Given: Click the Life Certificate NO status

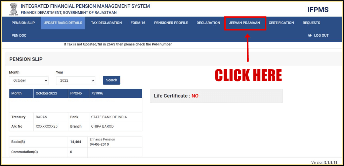Looking at the screenshot, I should [195, 96].
